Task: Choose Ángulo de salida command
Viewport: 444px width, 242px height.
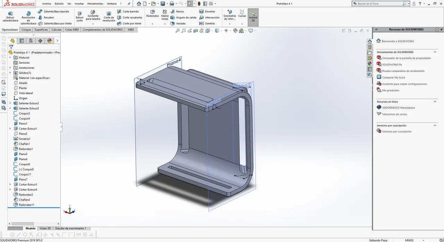Action: [183, 17]
